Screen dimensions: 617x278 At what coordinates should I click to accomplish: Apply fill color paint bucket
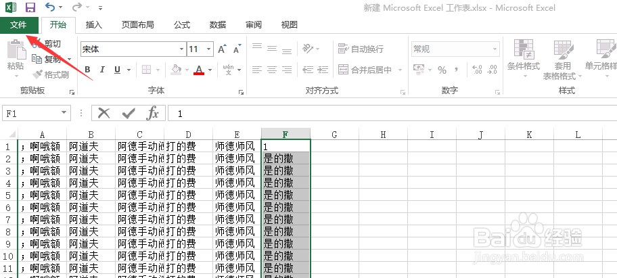tap(176, 70)
